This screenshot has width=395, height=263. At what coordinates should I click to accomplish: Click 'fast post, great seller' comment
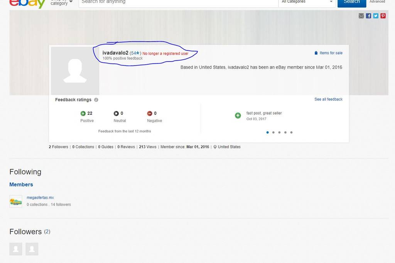coord(264,113)
